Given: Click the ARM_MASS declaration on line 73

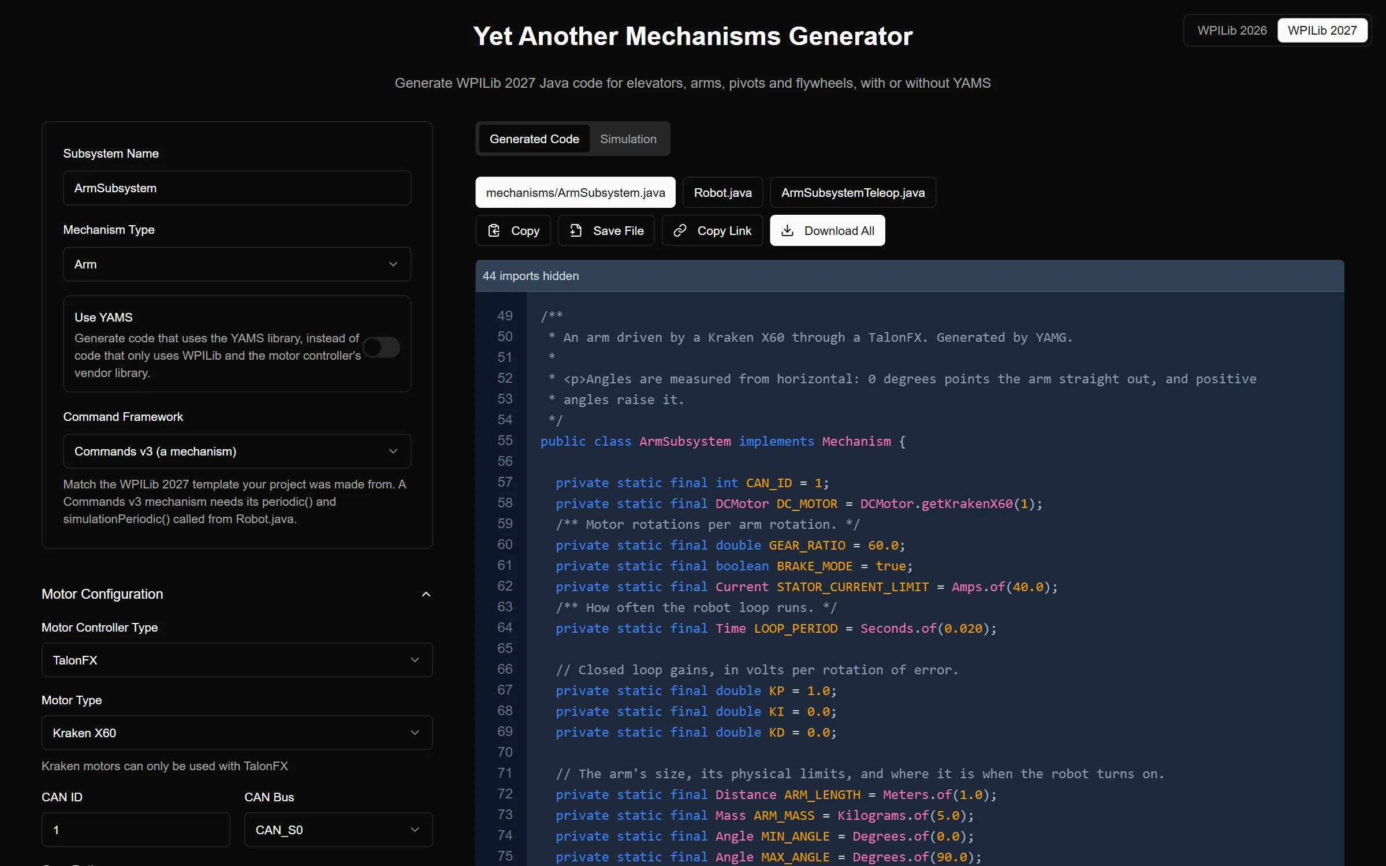Looking at the screenshot, I should coord(764,815).
